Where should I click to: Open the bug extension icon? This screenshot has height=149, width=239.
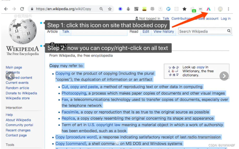point(128,9)
